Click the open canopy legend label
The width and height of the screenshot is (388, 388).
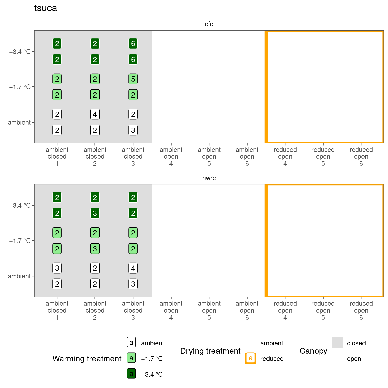(x=354, y=359)
